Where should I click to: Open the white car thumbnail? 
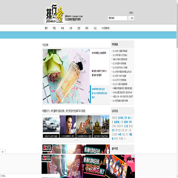click(x=51, y=125)
